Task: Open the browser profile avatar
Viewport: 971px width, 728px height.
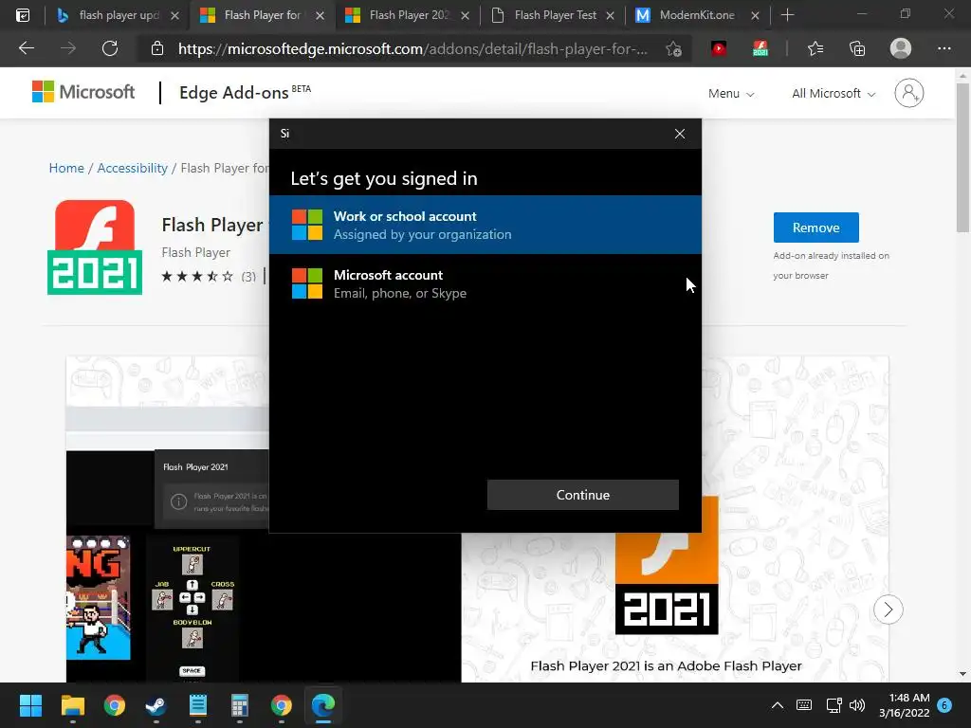Action: tap(901, 48)
